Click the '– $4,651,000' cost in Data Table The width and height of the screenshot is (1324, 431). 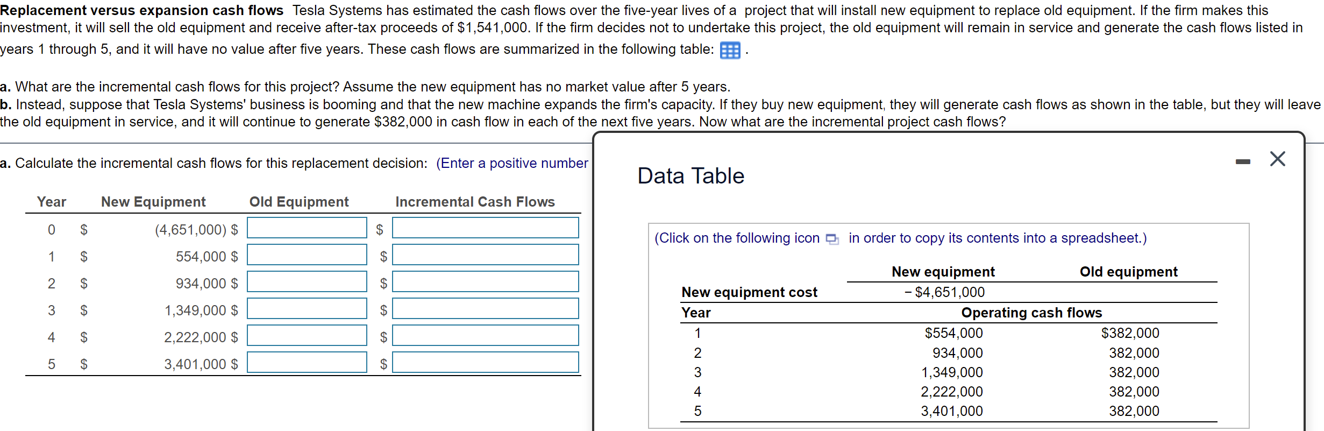click(944, 292)
